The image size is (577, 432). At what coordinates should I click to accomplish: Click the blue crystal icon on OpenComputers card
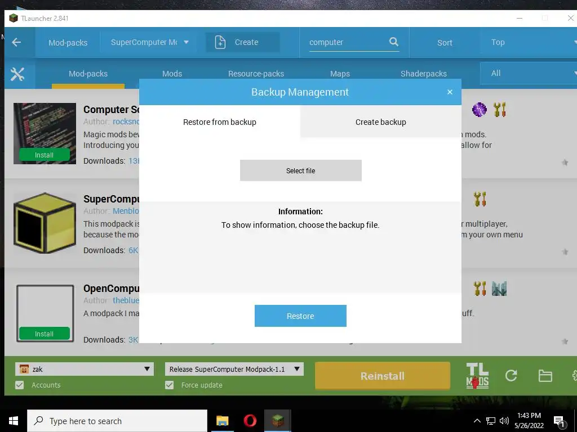499,289
